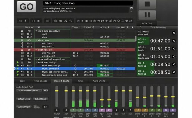Add a Target cue from the toolbar

pyautogui.click(x=111, y=21)
